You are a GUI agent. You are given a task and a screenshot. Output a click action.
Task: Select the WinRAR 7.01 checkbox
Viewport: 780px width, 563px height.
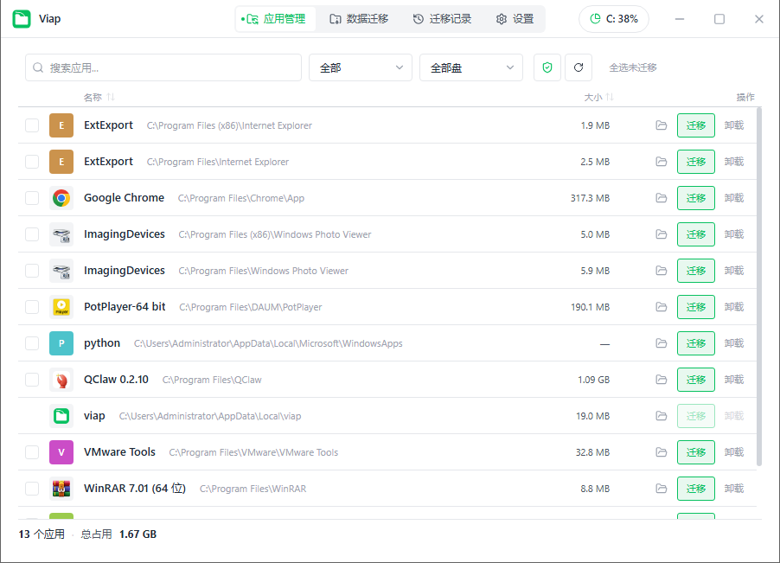pyautogui.click(x=32, y=489)
